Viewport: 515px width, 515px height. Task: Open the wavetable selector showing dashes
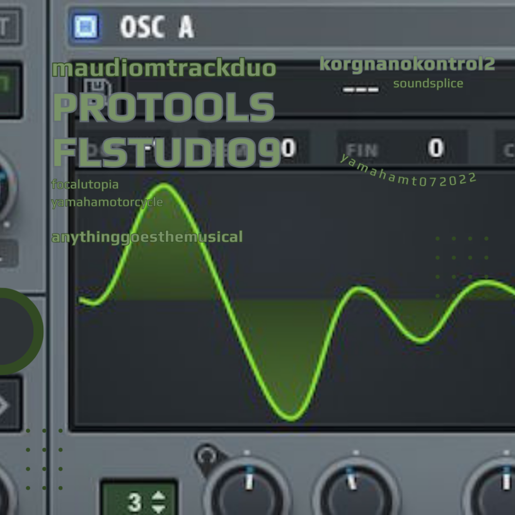[361, 90]
